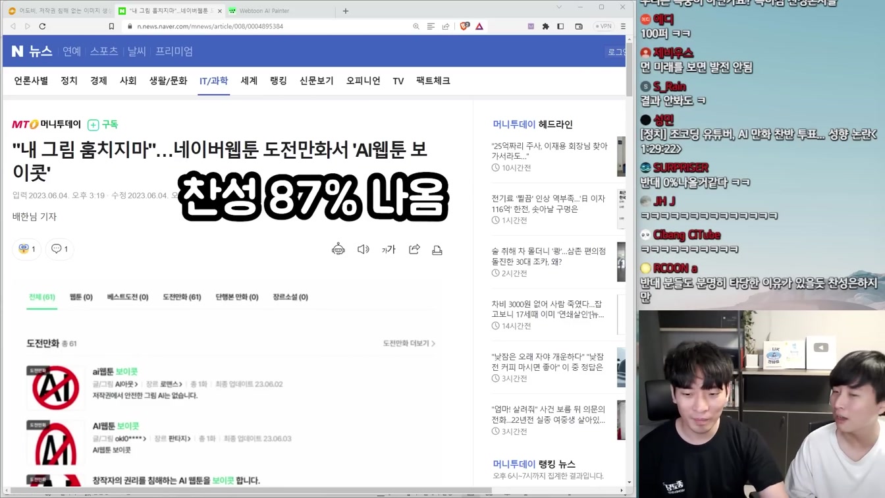Open headline 술 취해 차 몰더니 '쾅'

549,256
